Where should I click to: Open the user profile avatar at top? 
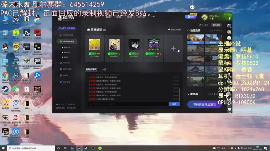[205, 17]
